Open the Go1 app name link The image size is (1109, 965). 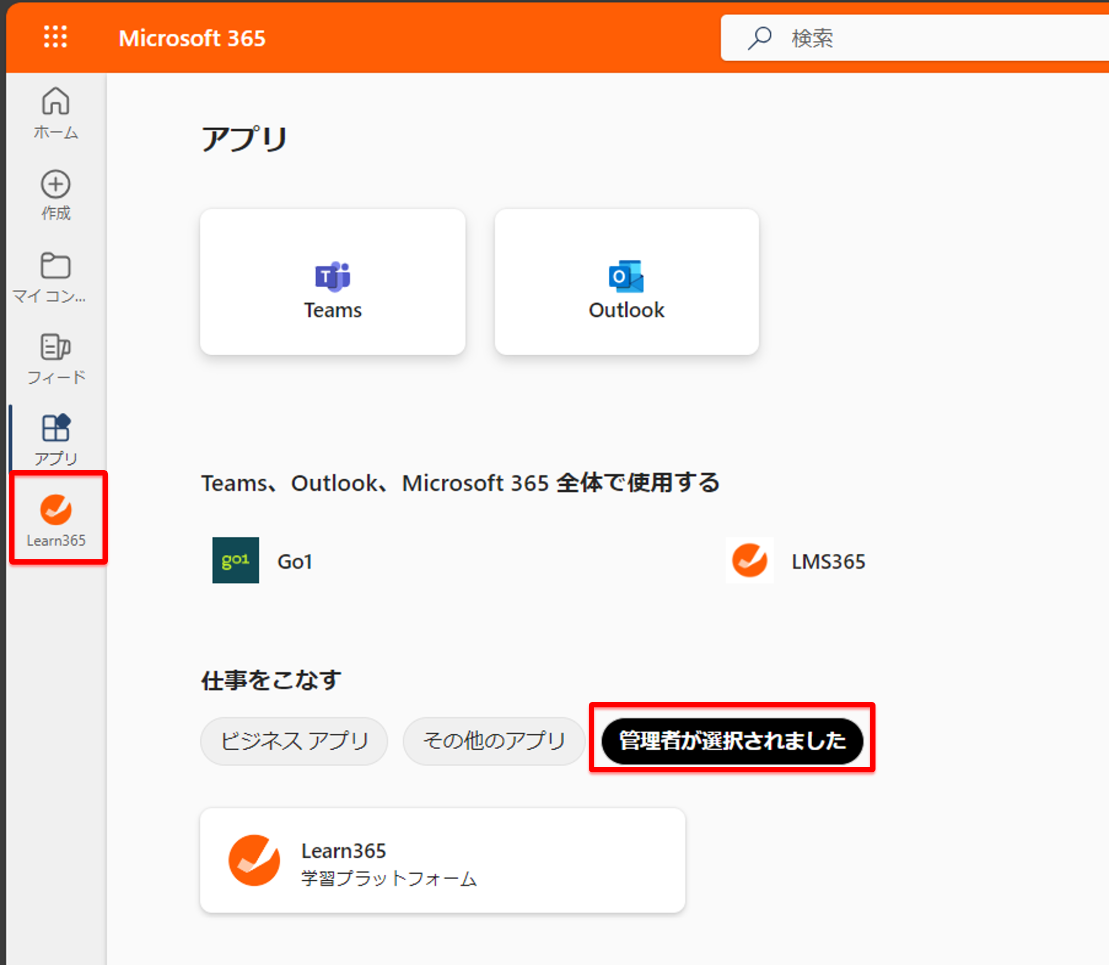(x=295, y=561)
